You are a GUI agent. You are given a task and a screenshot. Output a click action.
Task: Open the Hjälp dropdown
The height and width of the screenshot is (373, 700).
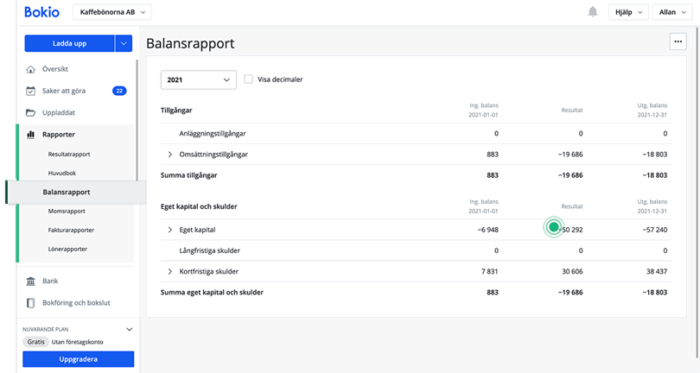628,12
